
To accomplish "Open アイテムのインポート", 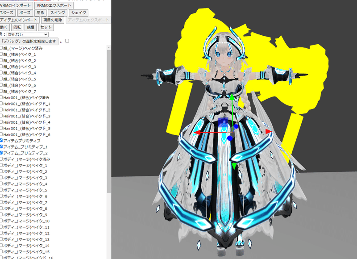I will pos(19,20).
